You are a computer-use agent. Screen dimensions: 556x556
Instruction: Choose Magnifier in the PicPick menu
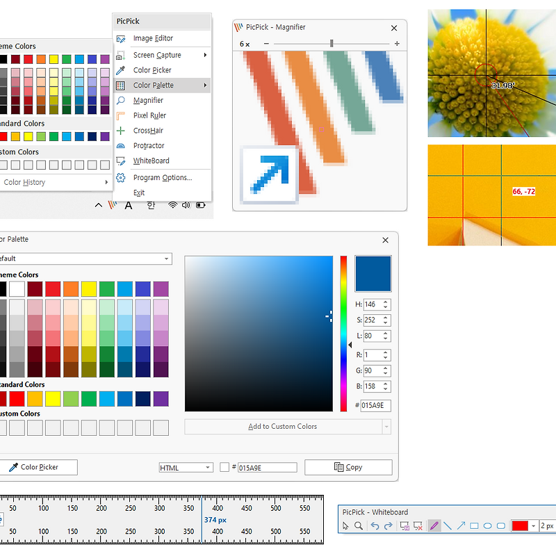point(162,100)
